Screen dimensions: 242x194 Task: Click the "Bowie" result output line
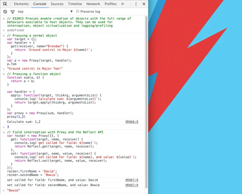(x=14, y=190)
